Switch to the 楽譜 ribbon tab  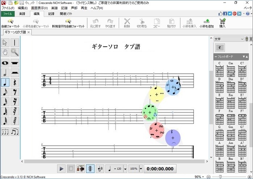pos(22,14)
